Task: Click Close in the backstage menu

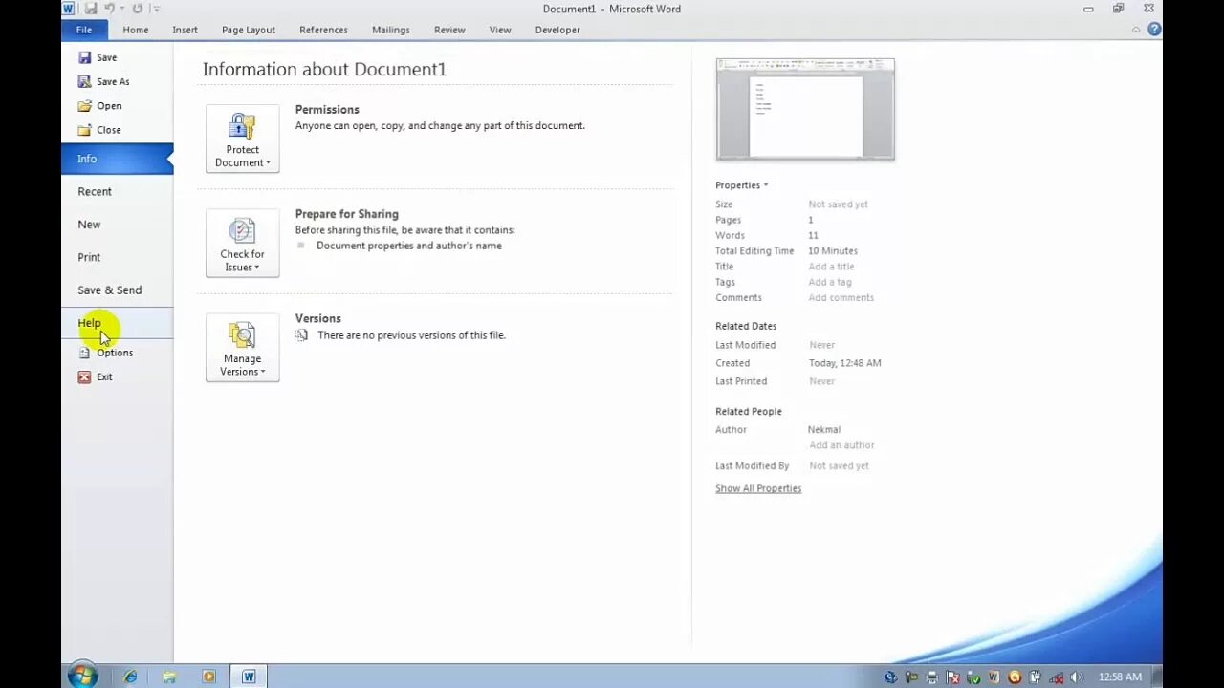Action: [99, 130]
